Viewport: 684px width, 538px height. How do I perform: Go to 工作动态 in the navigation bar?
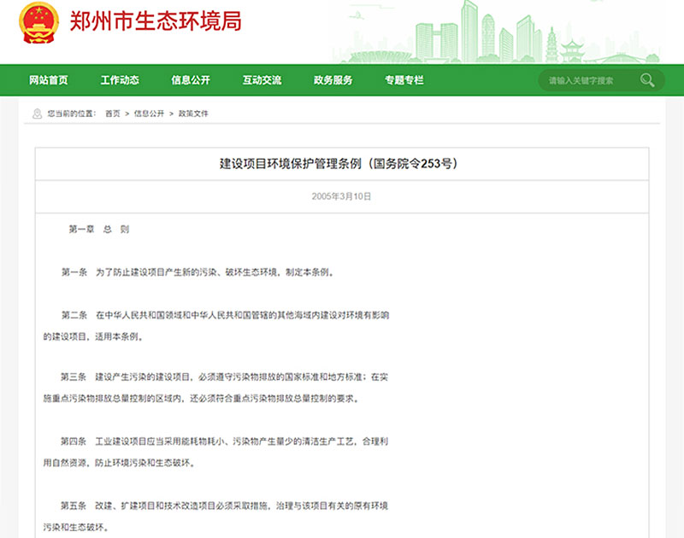click(120, 80)
